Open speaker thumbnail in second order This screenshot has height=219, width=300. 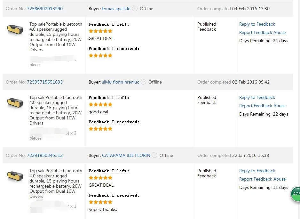[15, 103]
